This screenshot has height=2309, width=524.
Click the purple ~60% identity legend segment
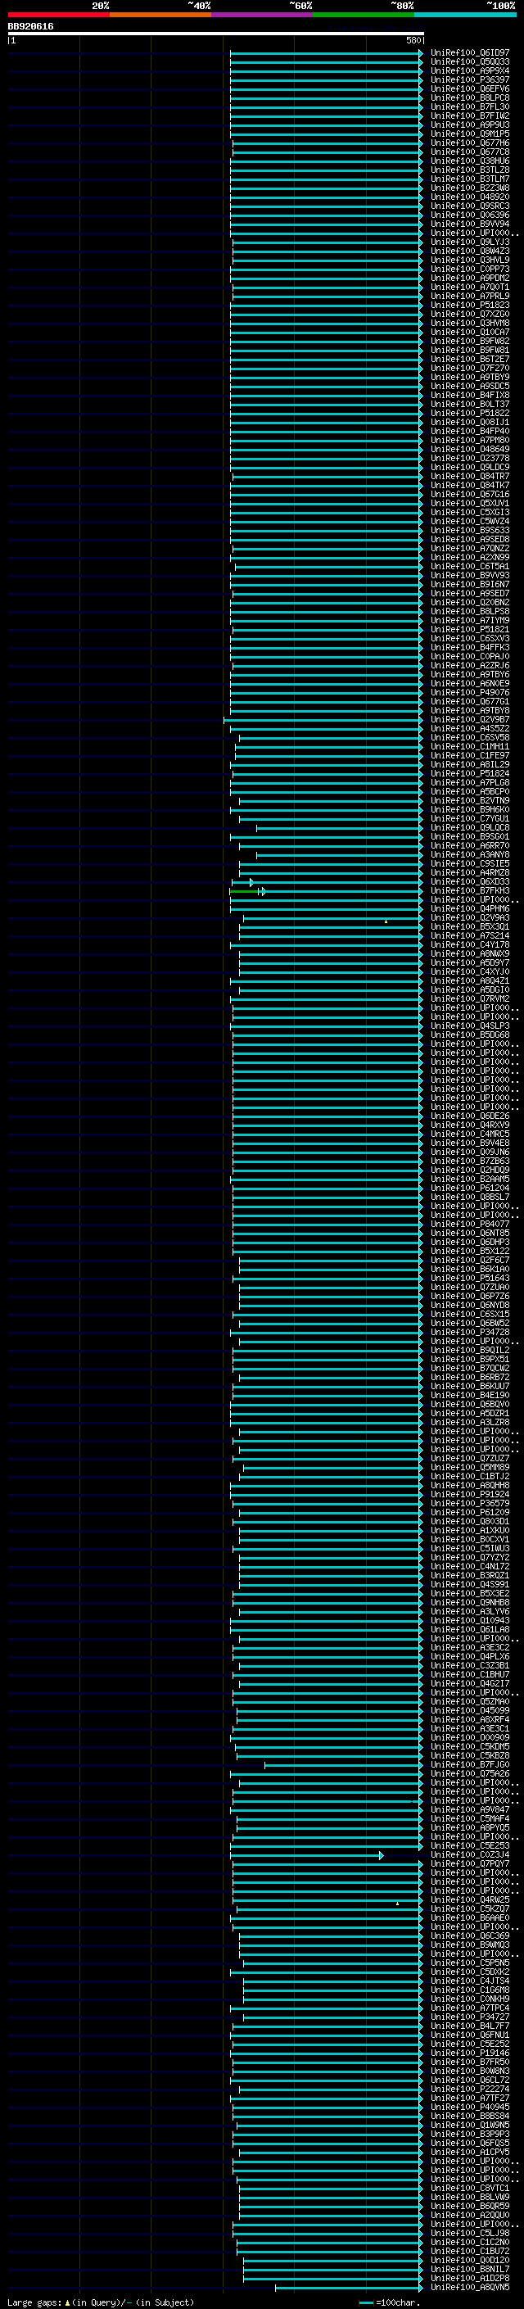click(263, 15)
